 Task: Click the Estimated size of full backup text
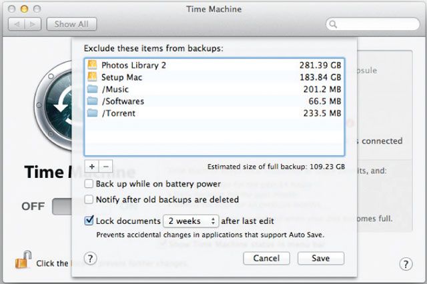pos(276,167)
